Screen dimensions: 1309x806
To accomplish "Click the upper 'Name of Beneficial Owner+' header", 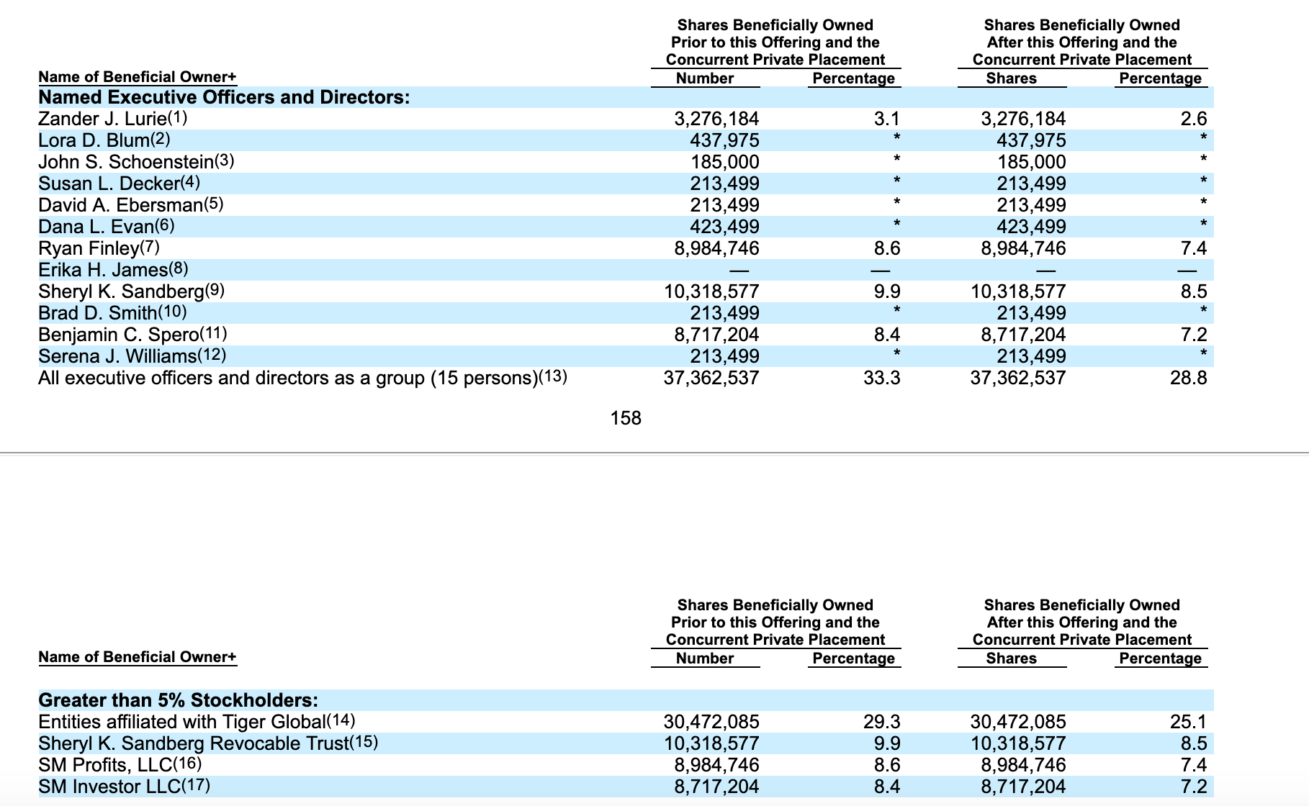I will 137,76.
